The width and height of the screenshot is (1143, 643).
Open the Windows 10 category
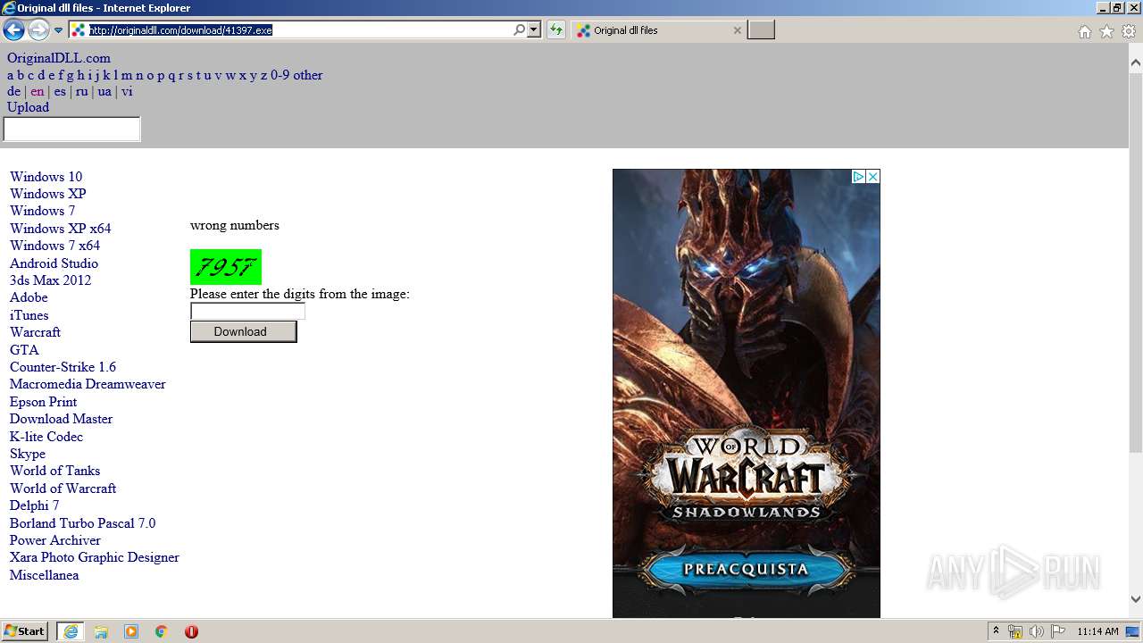pos(46,177)
